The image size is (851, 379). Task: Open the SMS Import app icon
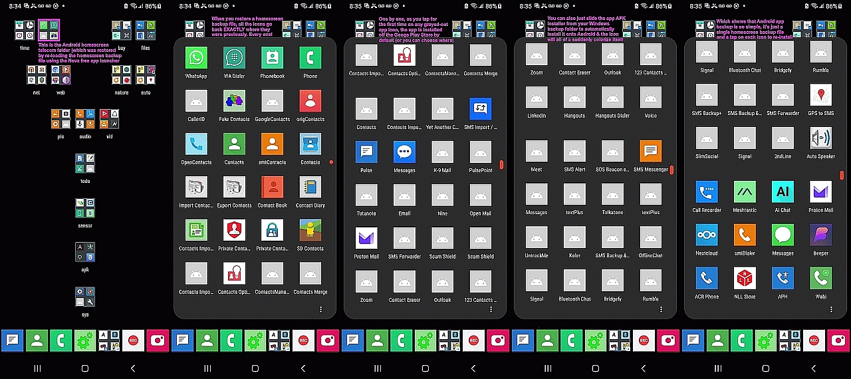(481, 109)
